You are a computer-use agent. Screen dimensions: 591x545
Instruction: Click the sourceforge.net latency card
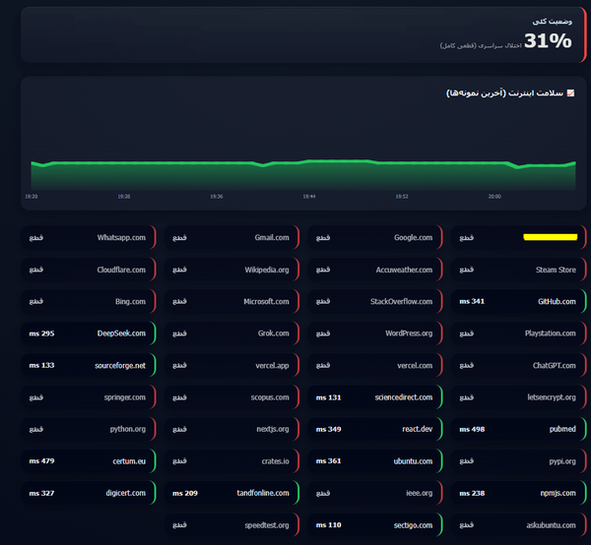89,366
